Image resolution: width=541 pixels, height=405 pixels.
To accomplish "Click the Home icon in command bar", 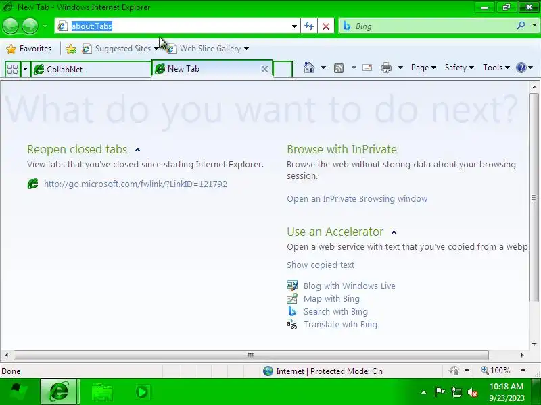I will point(309,67).
